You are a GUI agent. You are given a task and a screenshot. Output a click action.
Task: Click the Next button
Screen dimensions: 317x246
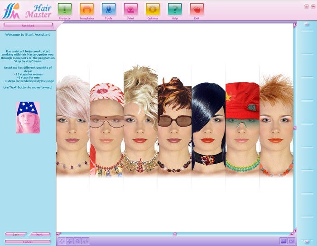(39, 235)
